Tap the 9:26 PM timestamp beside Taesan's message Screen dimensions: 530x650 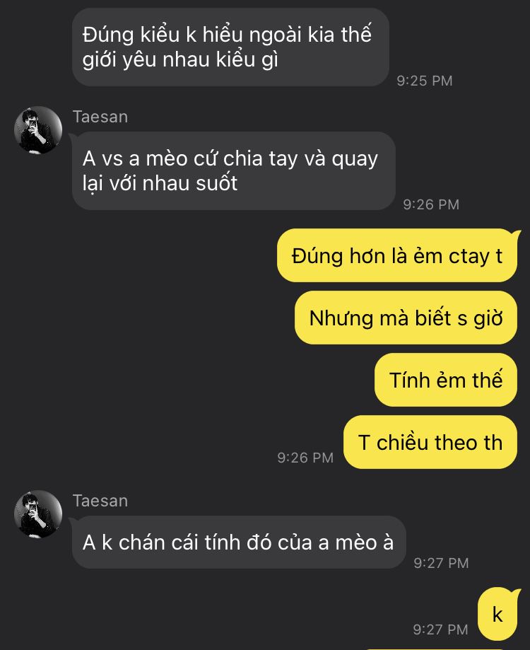tap(431, 204)
